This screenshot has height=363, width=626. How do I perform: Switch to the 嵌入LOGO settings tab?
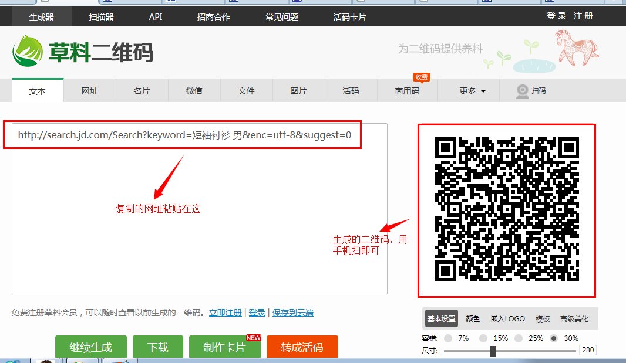[506, 318]
